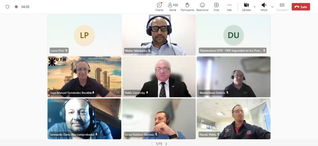Image resolution: width=318 pixels, height=146 pixels.
Task: Open the Más options menu
Action: coord(229,7)
